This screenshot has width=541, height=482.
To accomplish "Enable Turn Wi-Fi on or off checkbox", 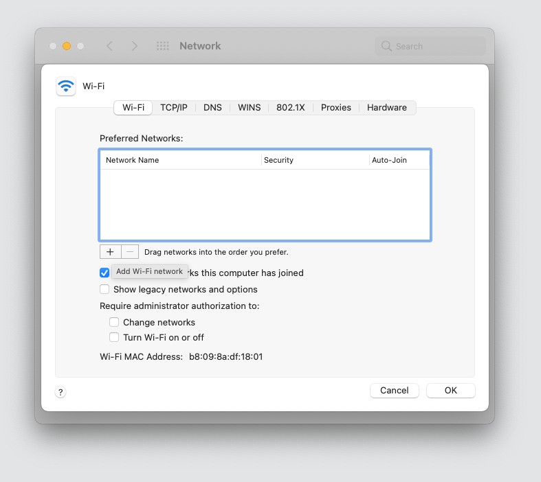I will click(114, 337).
